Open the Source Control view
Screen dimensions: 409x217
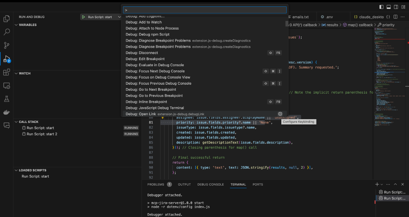tap(6, 45)
